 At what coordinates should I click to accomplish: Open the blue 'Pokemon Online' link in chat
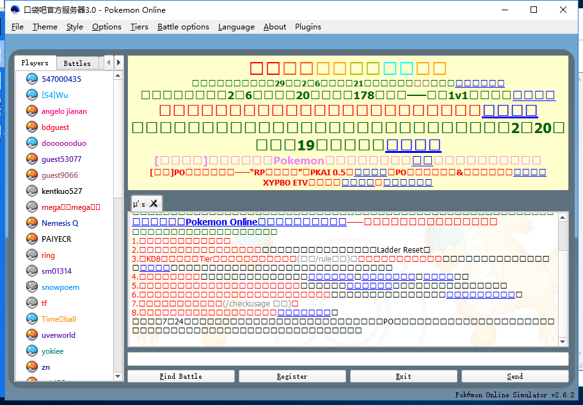239,222
